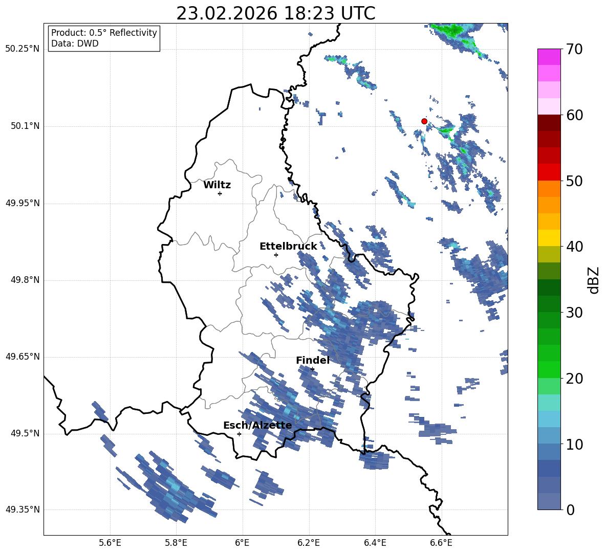Click the 0 value on colorbar
Screen dimensions: 606x553
pyautogui.click(x=570, y=510)
